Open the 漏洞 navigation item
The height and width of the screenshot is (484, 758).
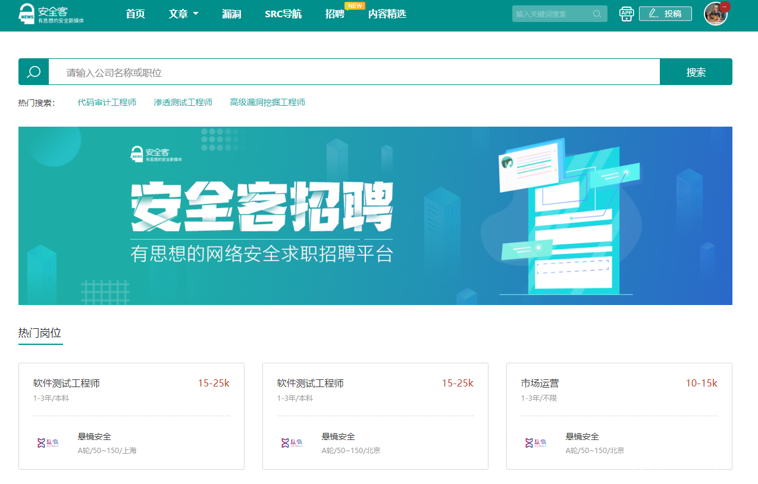tap(231, 14)
